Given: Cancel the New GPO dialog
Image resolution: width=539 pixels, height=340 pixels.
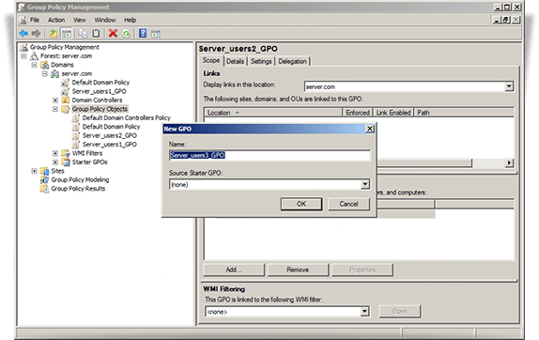Looking at the screenshot, I should pyautogui.click(x=349, y=204).
